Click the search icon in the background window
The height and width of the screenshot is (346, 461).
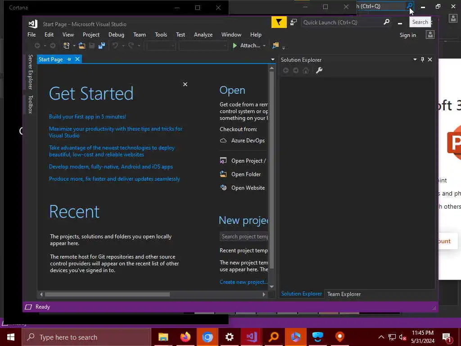click(x=410, y=6)
